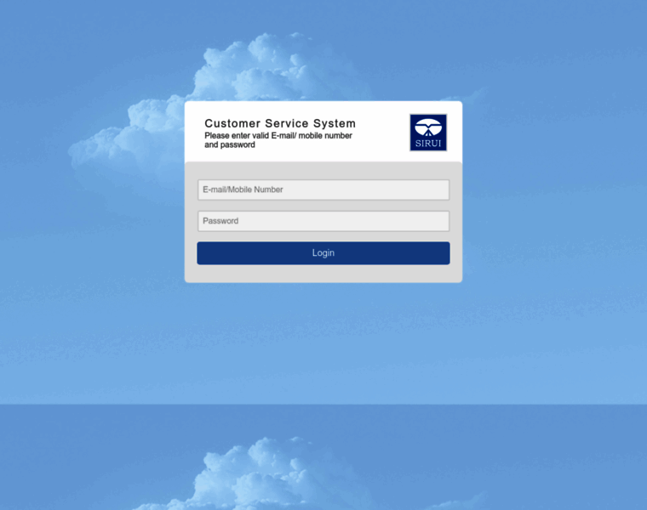Click the blue Login button
Screen dimensions: 647x510
[323, 253]
